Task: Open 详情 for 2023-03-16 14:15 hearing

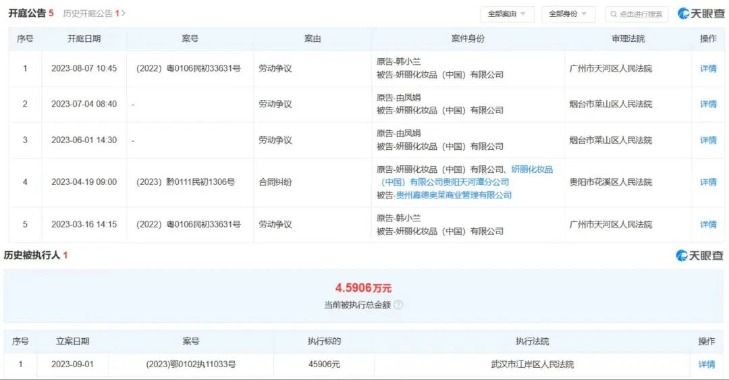Action: 708,224
